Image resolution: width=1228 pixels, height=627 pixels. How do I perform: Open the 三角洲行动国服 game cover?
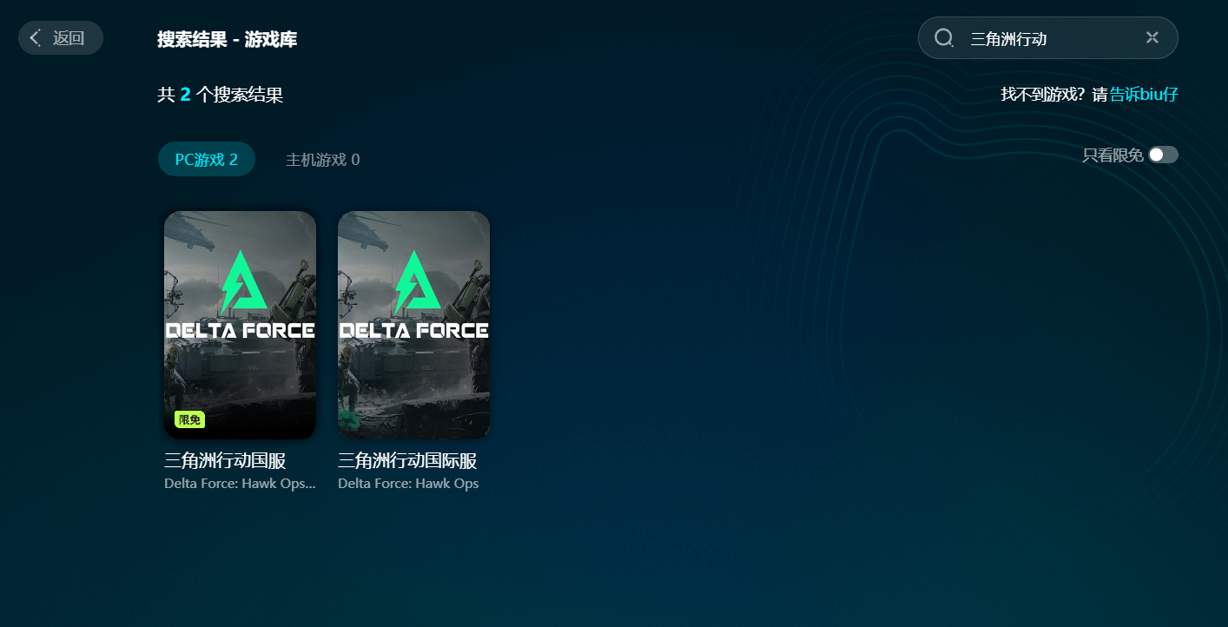pos(240,325)
